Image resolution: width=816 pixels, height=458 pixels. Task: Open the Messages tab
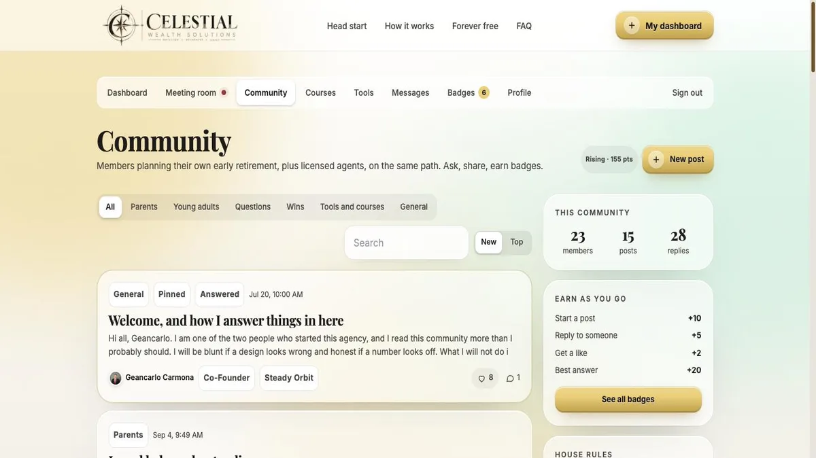411,92
